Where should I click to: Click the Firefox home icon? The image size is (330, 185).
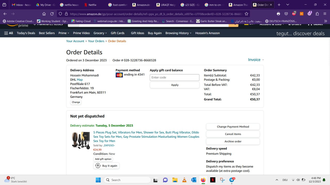[44, 14]
